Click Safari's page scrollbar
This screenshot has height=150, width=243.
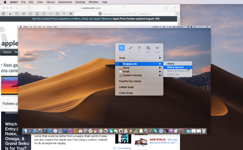(x=178, y=22)
